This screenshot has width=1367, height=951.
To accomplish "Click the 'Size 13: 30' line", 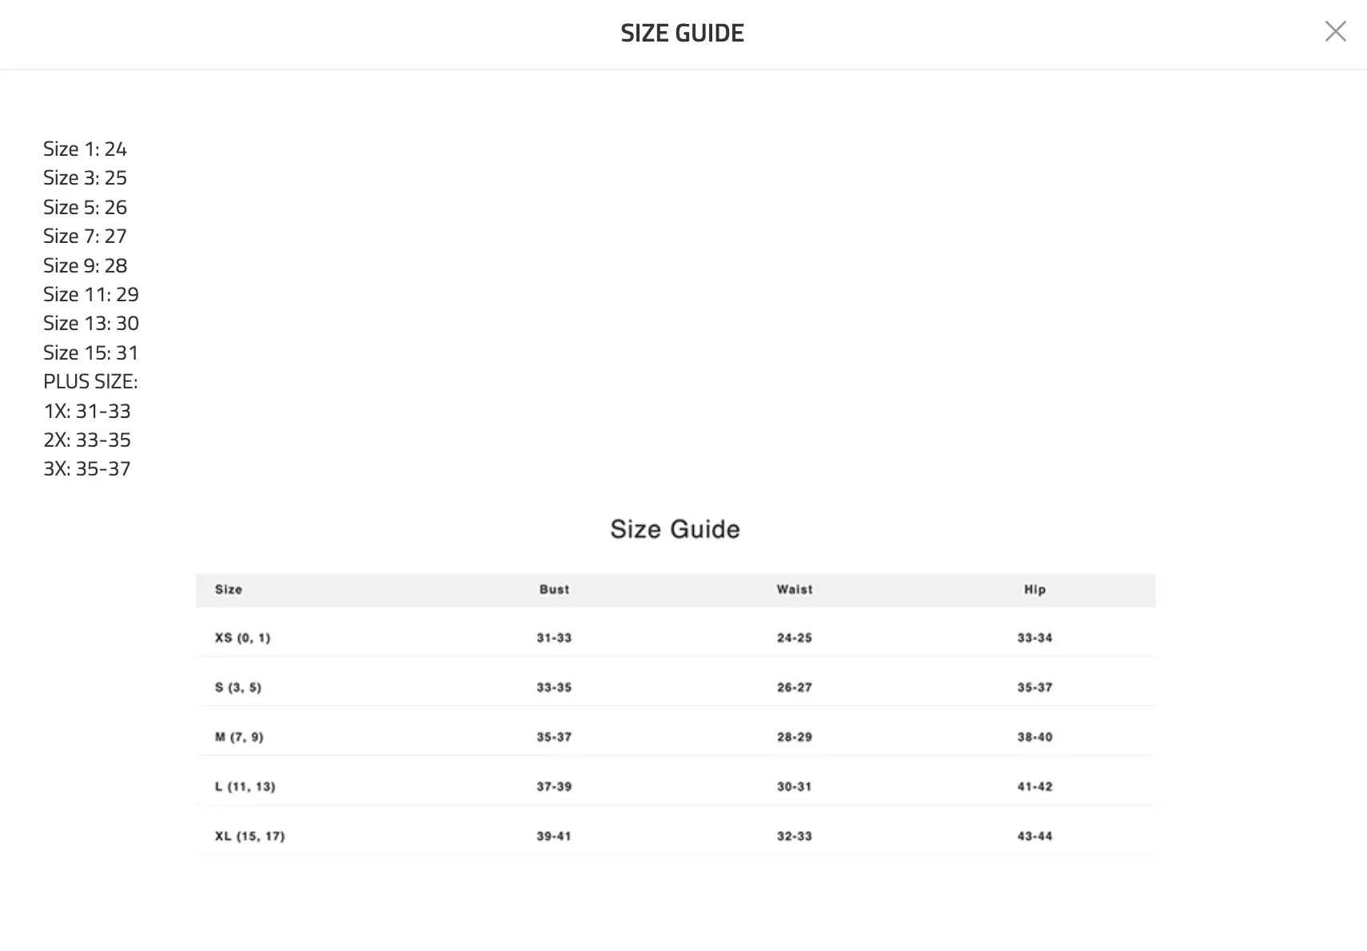I will (x=91, y=324).
